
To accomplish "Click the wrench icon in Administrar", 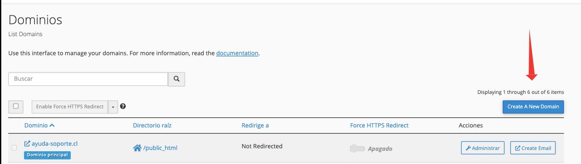I will coord(468,148).
